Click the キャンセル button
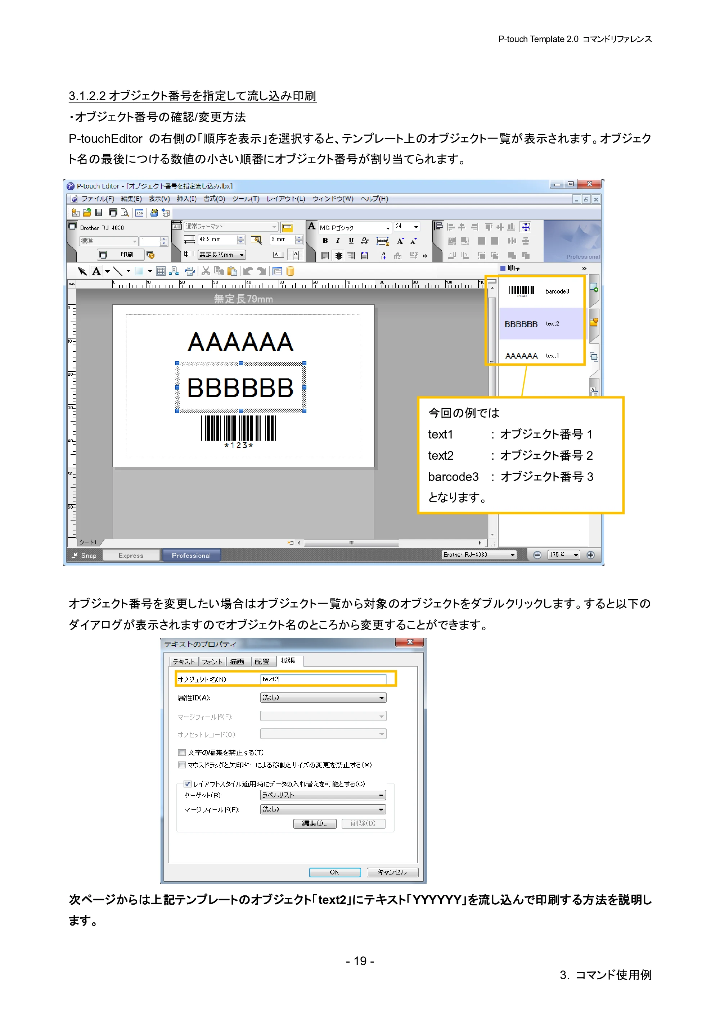720x1018 pixels. (x=392, y=872)
